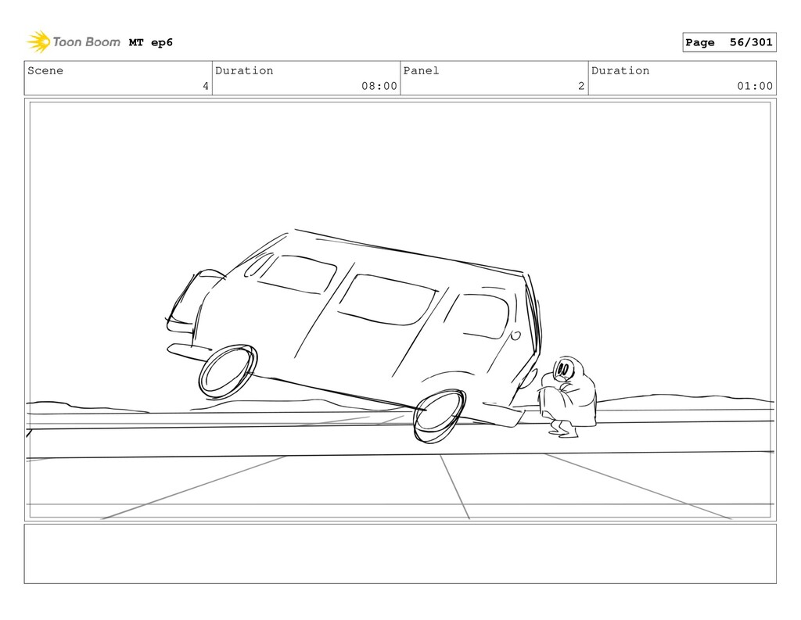Image resolution: width=801 pixels, height=620 pixels.
Task: Click the panel Duration 01:00 value
Action: [755, 86]
